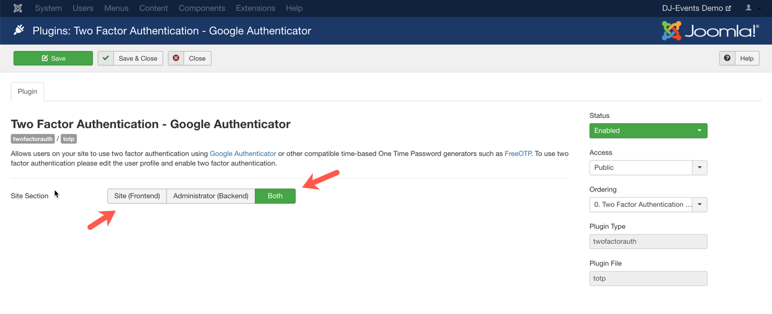The width and height of the screenshot is (772, 314).
Task: Click the Plugin Type field showing twofactorauth
Action: (648, 241)
